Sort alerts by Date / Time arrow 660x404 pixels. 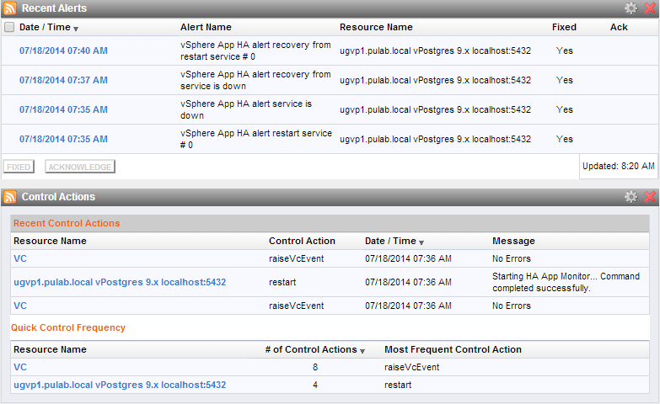(x=76, y=29)
